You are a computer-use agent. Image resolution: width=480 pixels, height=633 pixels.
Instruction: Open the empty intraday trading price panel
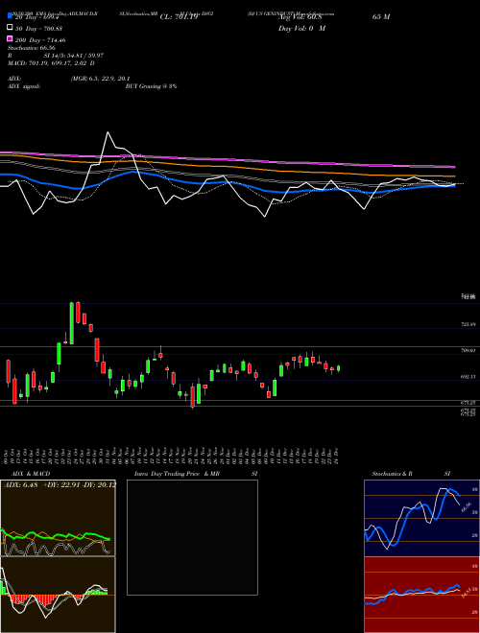[x=192, y=537]
